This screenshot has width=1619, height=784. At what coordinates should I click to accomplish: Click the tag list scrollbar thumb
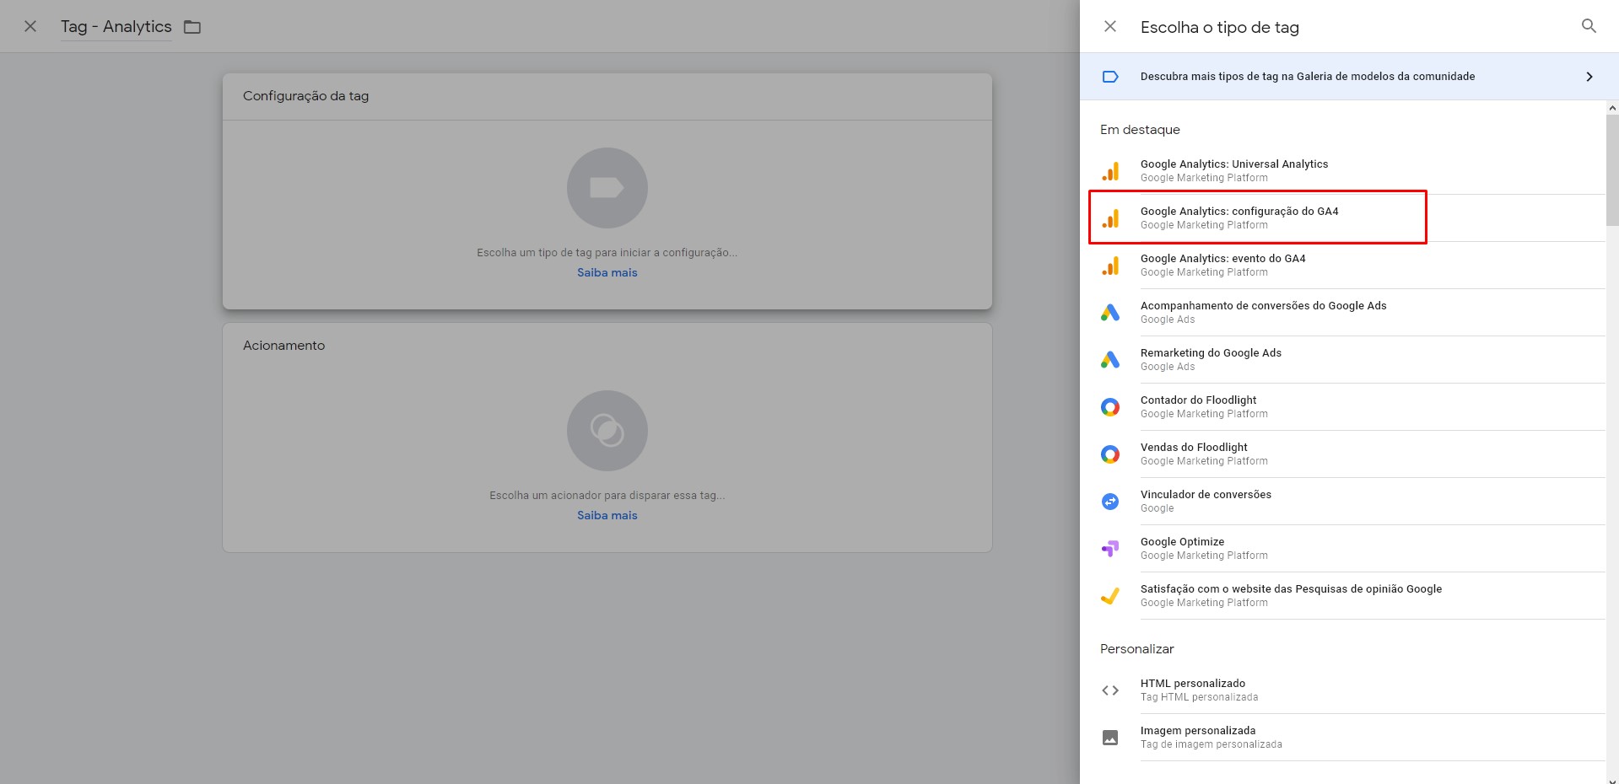coord(1612,169)
